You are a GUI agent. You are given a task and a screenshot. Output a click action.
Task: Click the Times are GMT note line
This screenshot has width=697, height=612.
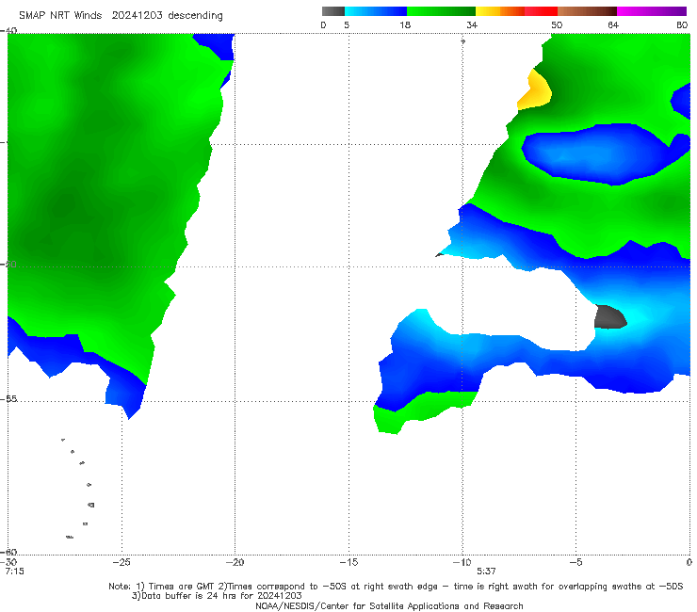pos(396,587)
